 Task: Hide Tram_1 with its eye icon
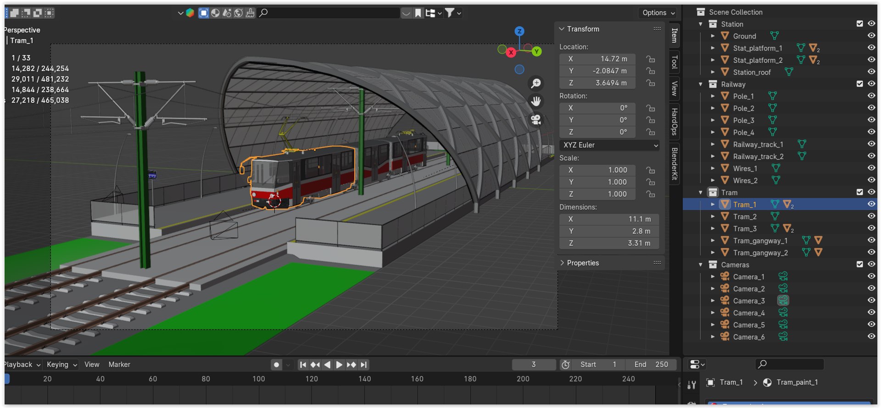click(x=871, y=204)
